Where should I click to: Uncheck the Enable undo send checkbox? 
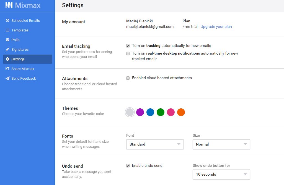coord(128,166)
